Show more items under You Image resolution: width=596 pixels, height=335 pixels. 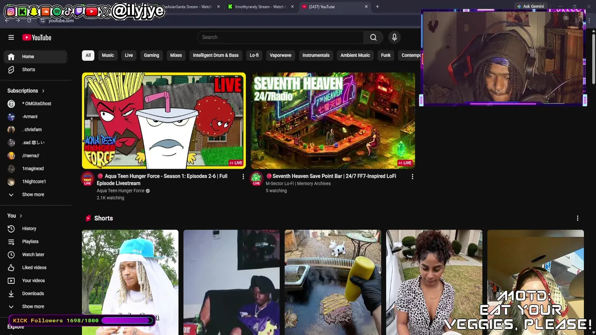click(x=36, y=307)
